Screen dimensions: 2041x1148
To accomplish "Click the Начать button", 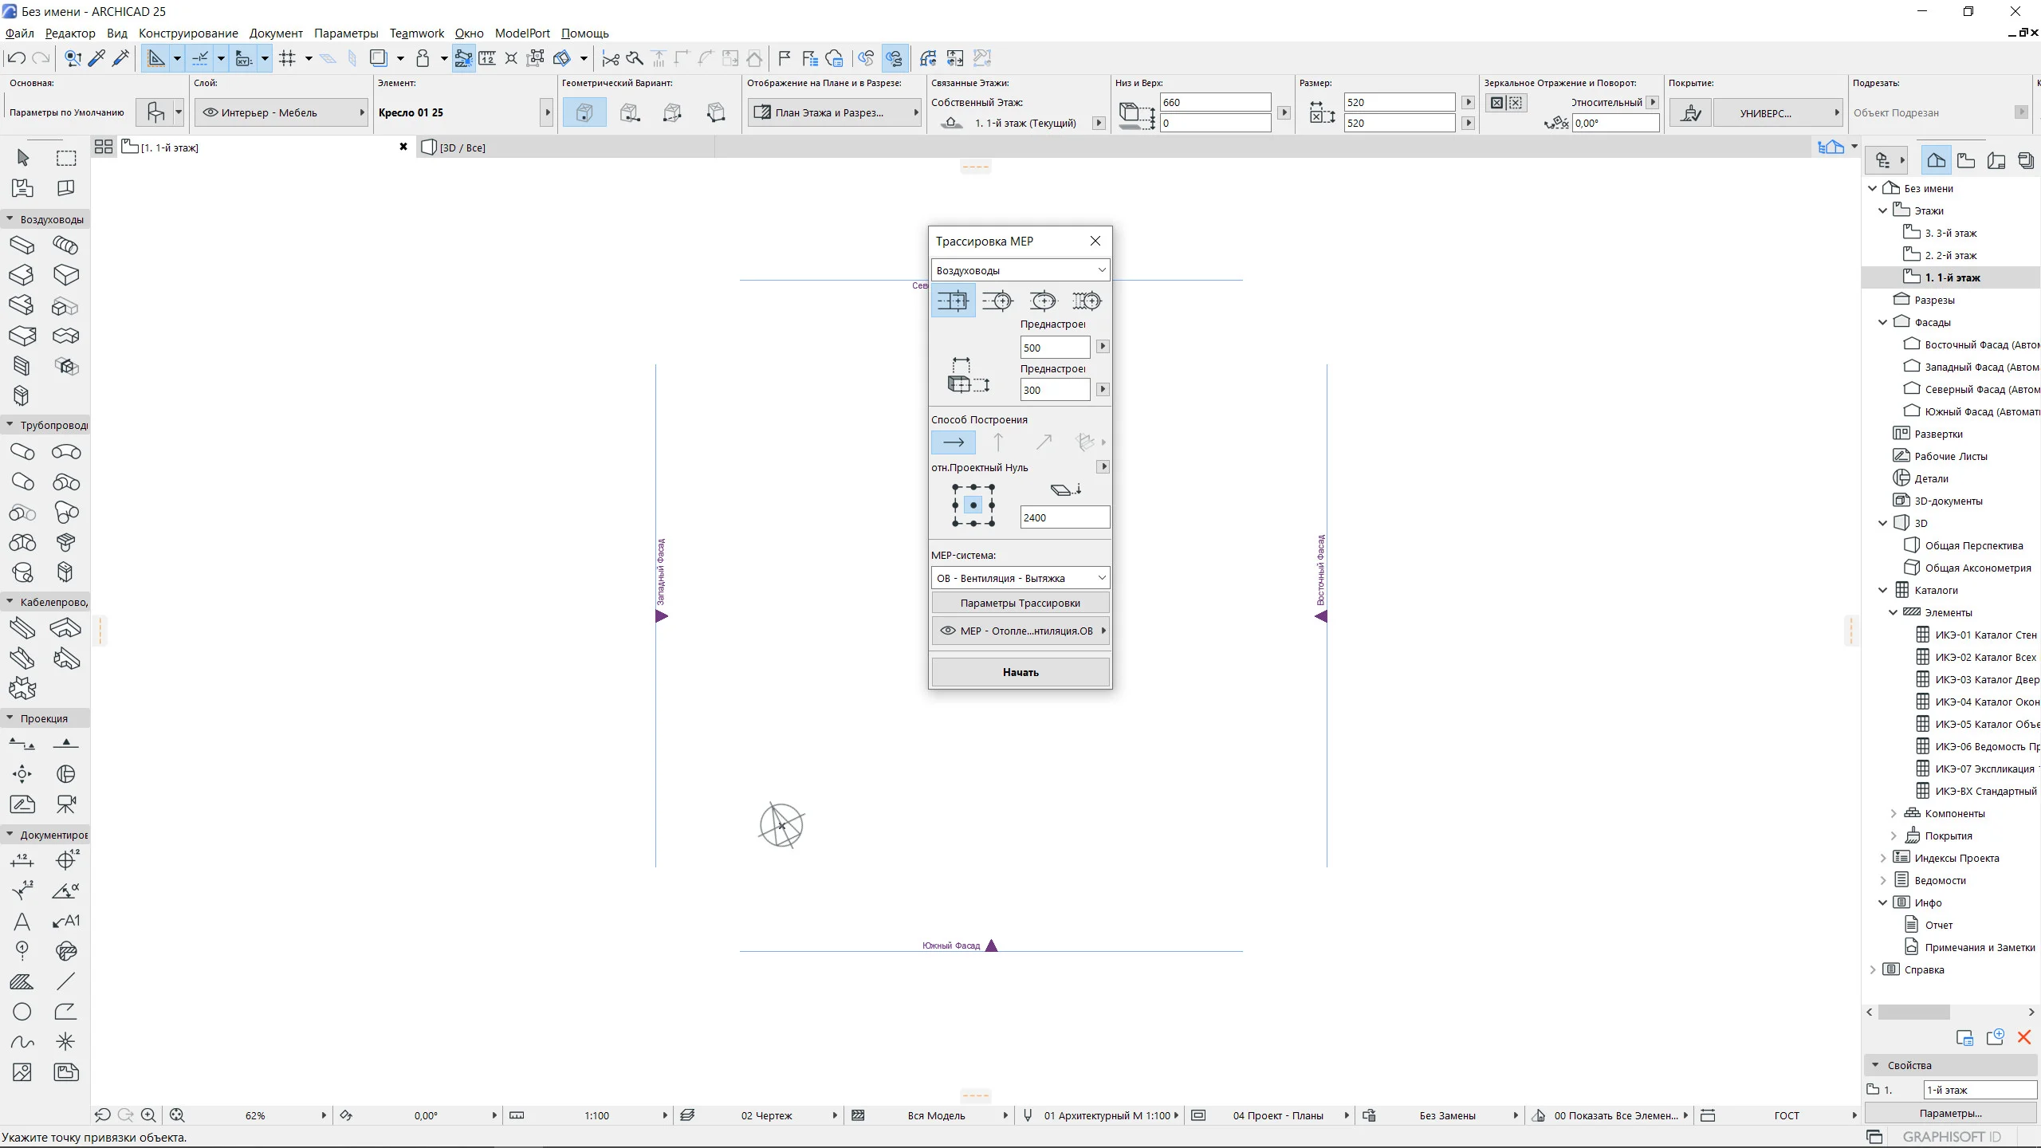I will 1020,672.
